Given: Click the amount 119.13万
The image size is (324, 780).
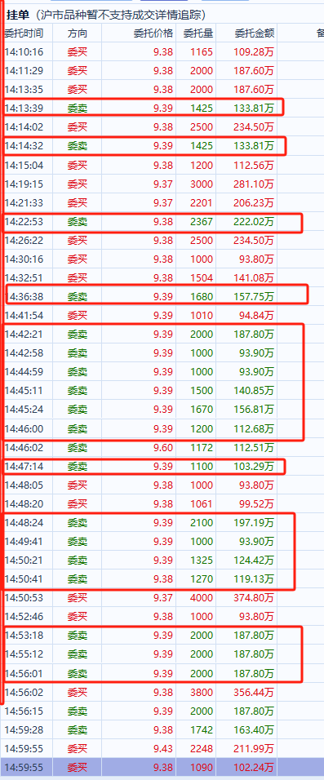Looking at the screenshot, I should click(x=254, y=579).
